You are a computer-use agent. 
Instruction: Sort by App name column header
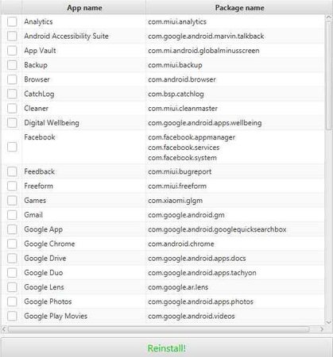(x=84, y=8)
